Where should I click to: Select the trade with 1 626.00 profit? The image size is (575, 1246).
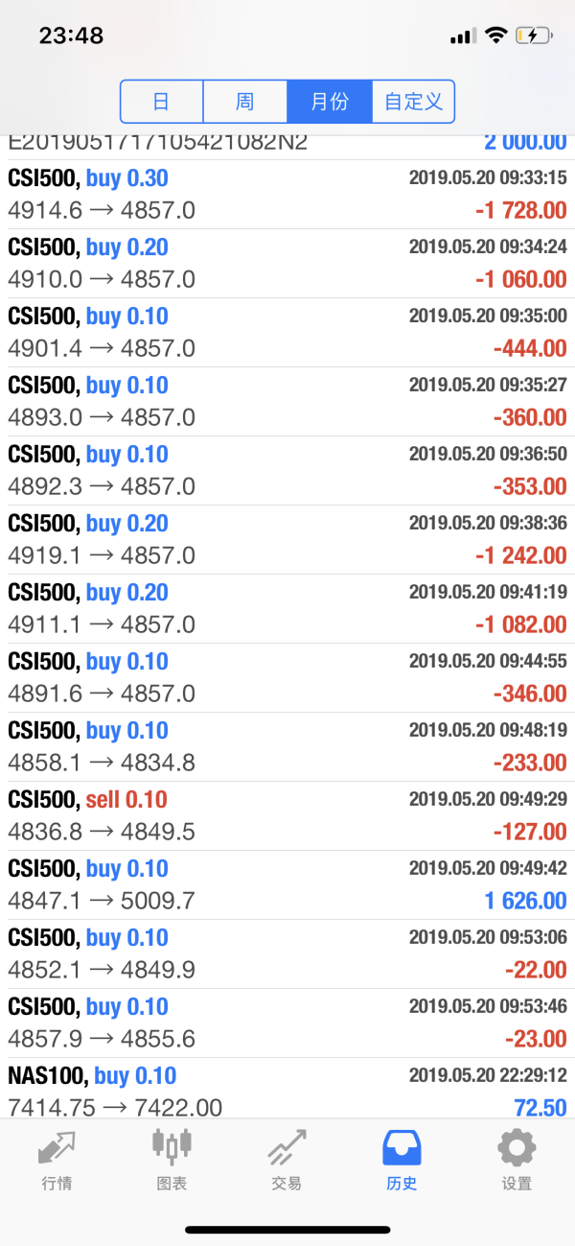[x=287, y=884]
